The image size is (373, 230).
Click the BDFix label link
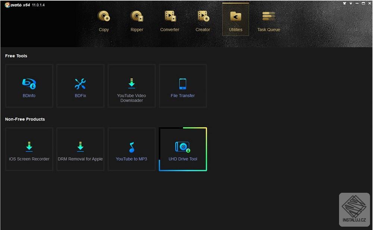click(x=81, y=96)
